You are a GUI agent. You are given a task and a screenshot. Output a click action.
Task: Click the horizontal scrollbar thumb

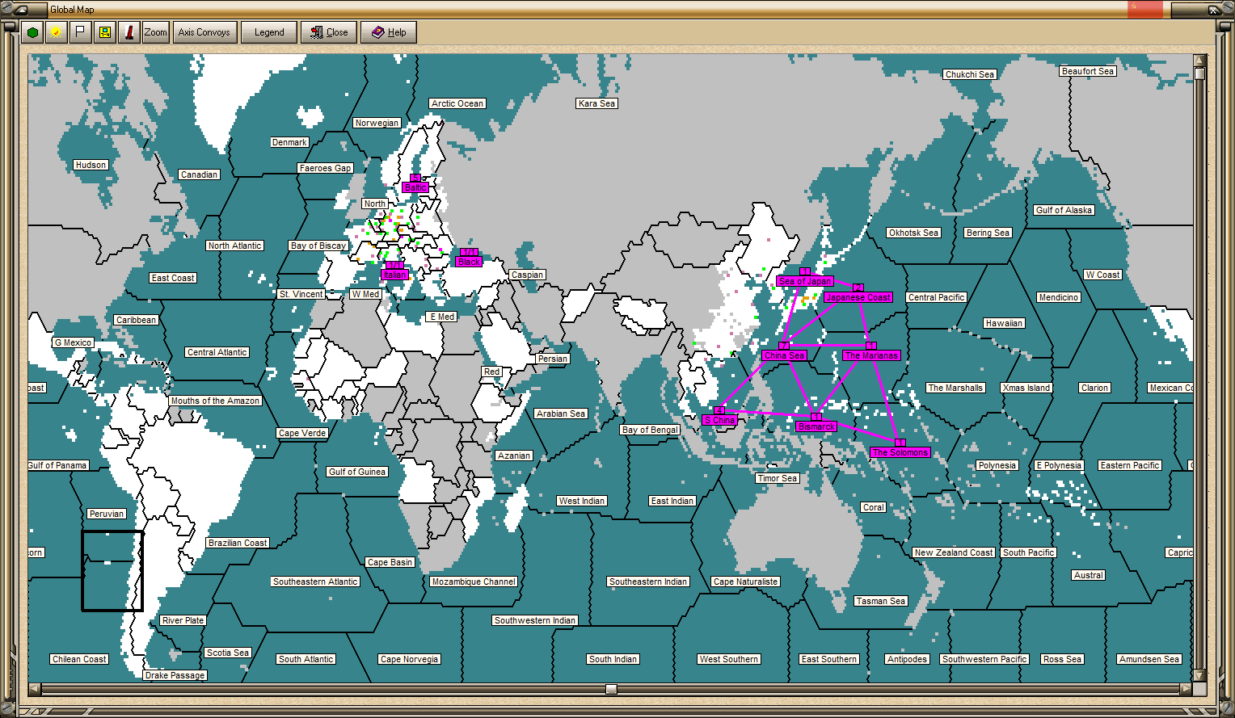coord(612,689)
